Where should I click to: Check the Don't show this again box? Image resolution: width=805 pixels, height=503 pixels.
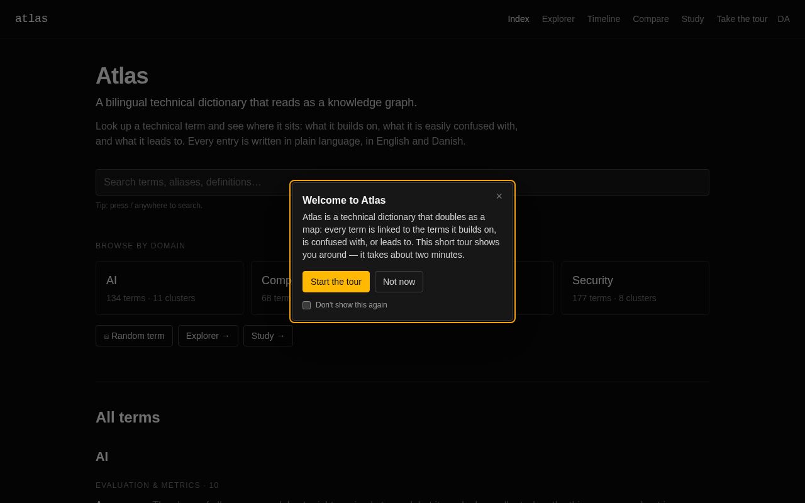(306, 305)
